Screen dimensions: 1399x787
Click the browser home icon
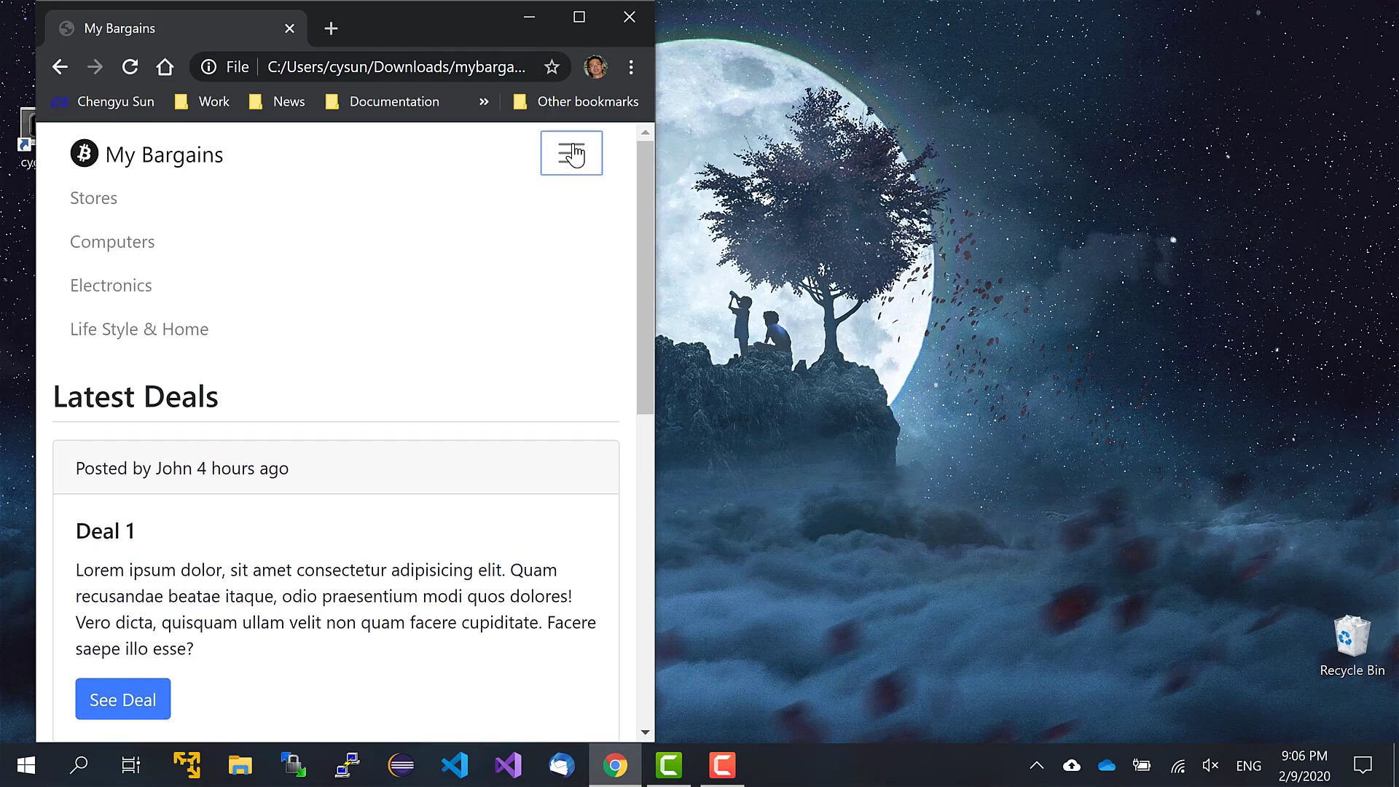pyautogui.click(x=165, y=67)
